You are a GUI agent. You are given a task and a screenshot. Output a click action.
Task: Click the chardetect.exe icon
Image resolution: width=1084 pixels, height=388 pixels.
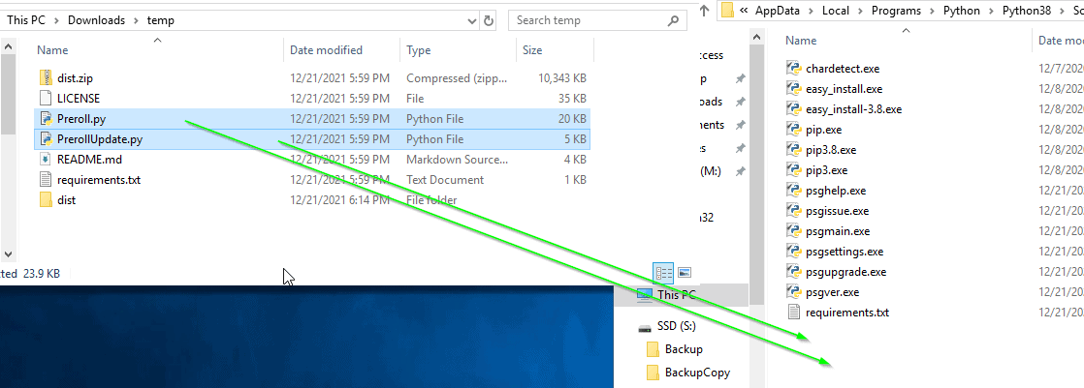coord(794,69)
